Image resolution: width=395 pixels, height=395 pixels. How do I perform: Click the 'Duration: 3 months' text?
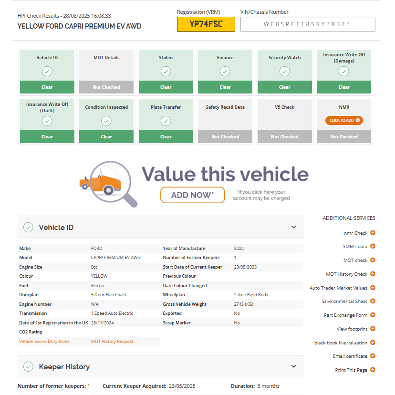255,386
